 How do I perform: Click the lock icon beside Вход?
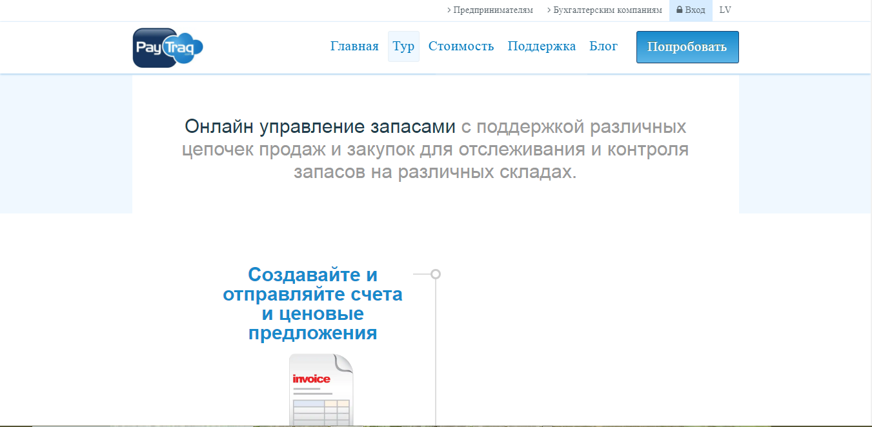[x=678, y=10]
